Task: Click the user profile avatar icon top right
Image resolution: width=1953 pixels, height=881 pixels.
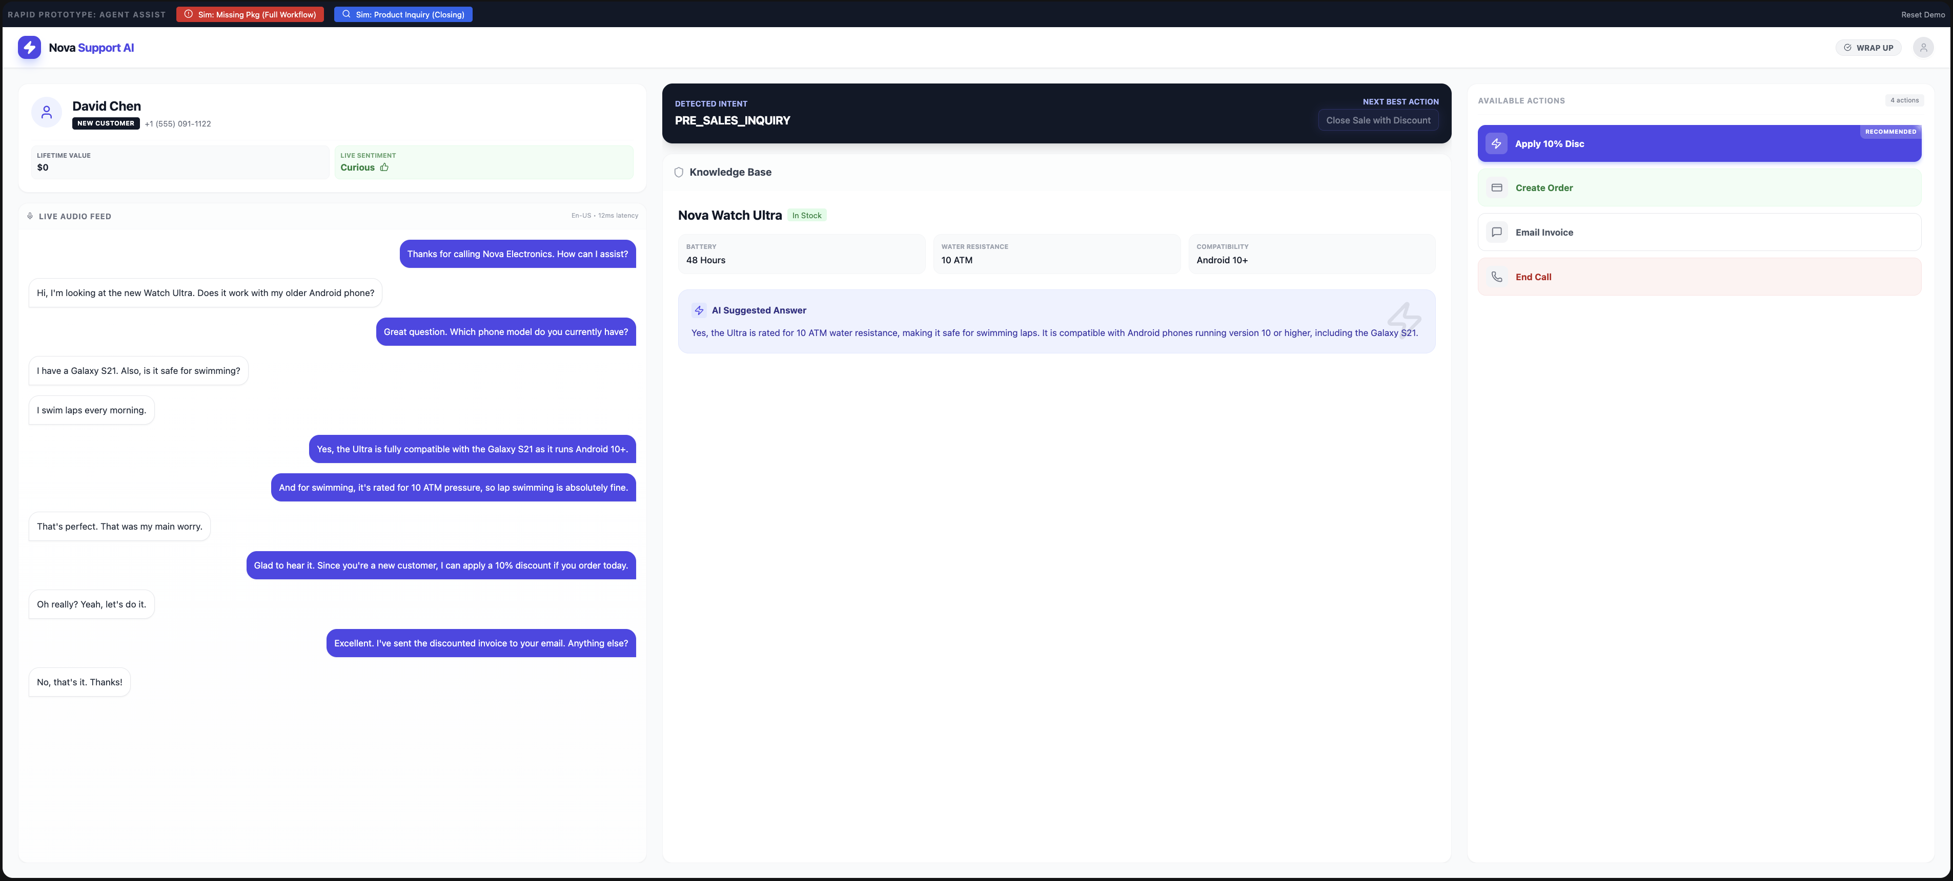Action: tap(1923, 48)
